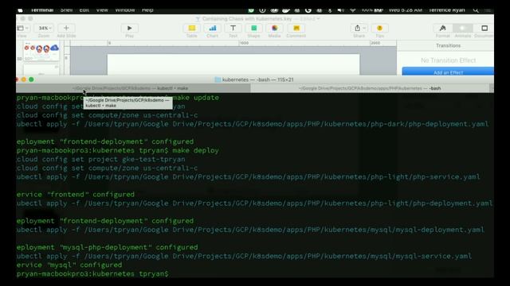This screenshot has width=510, height=286.
Task: Click 'set project gke-test-tpryan' line
Action: pos(101,159)
